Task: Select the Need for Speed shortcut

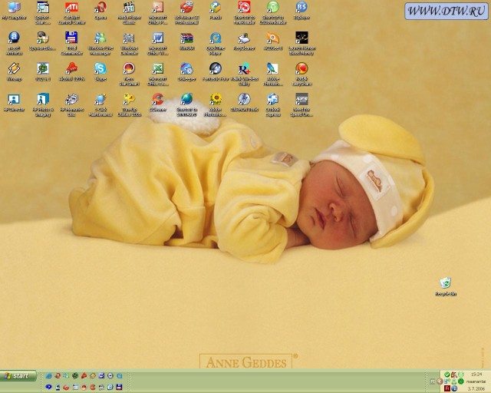Action: [x=302, y=104]
